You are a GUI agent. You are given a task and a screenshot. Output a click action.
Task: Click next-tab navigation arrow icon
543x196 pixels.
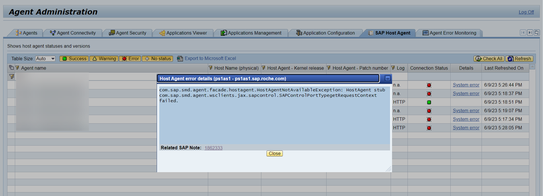[x=530, y=33]
